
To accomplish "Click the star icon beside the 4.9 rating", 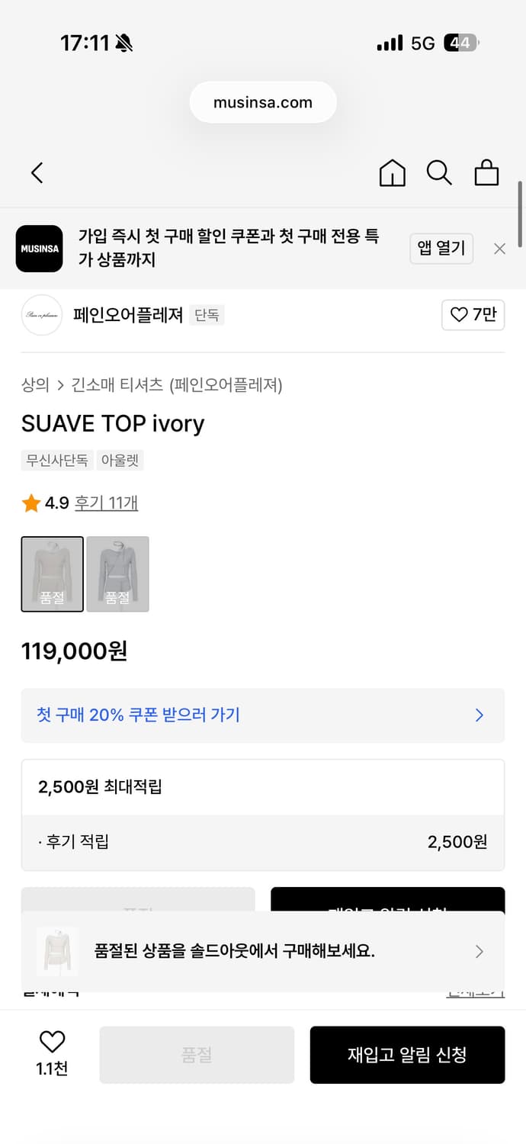I will coord(31,502).
